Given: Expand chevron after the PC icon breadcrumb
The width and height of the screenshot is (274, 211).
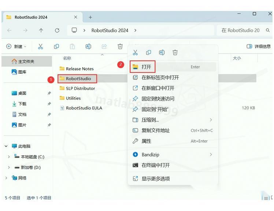Looking at the screenshot, I should coord(84,30).
